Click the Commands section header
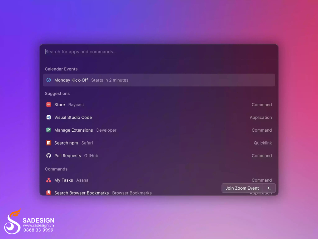Image resolution: width=318 pixels, height=239 pixels. point(56,169)
